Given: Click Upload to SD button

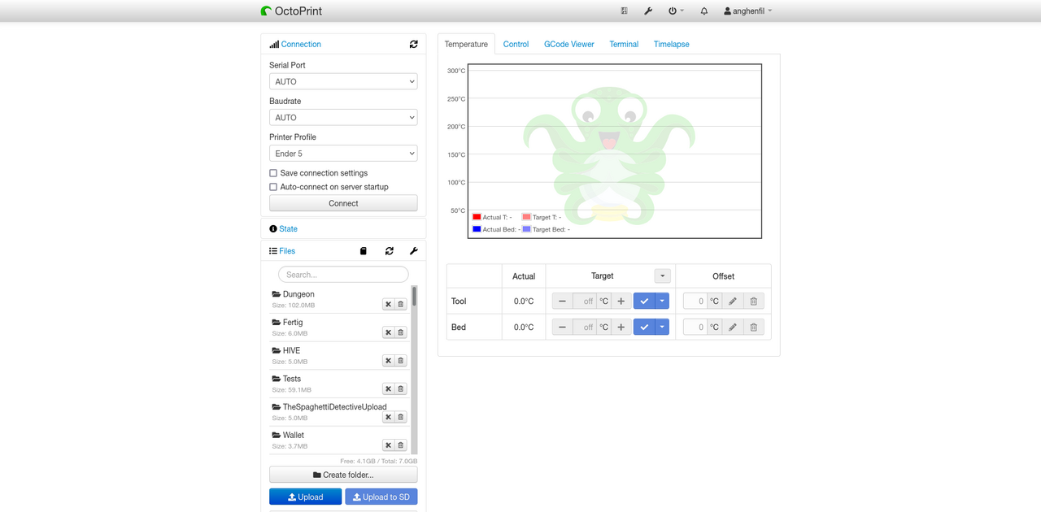Looking at the screenshot, I should (x=381, y=497).
